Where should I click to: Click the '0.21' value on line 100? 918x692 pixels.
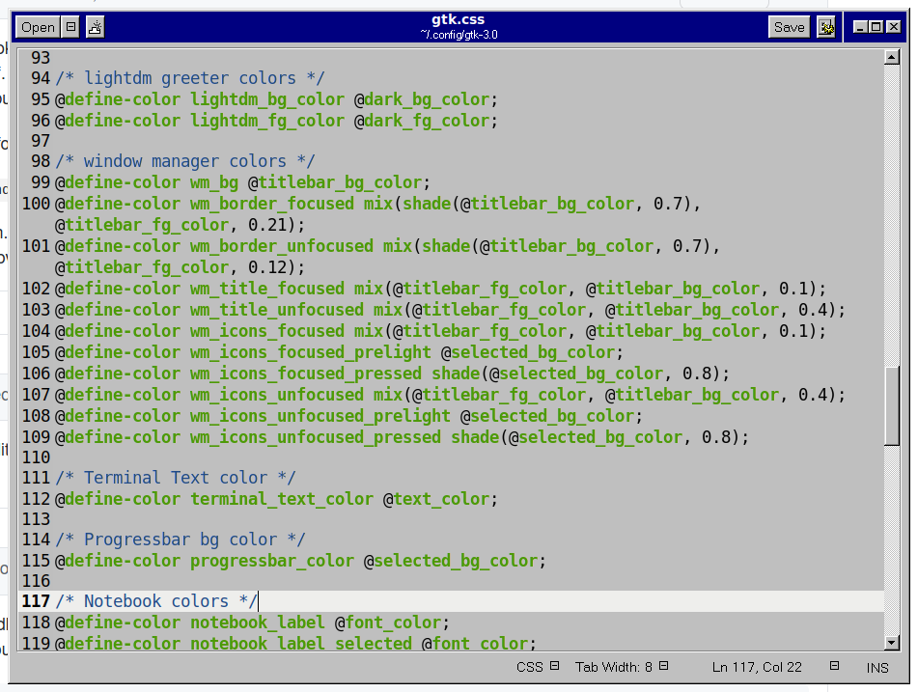point(267,225)
